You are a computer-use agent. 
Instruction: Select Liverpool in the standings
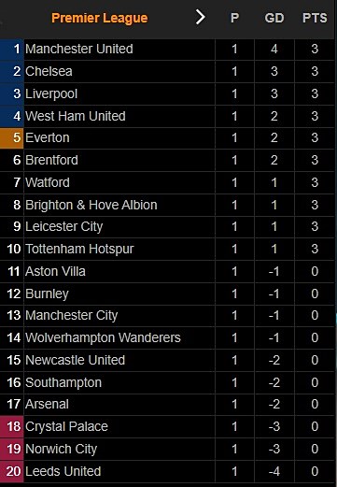tap(51, 93)
